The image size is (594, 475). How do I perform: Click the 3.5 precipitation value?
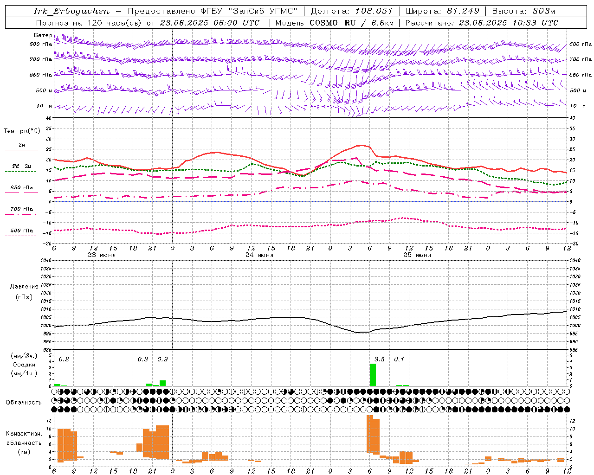[379, 359]
